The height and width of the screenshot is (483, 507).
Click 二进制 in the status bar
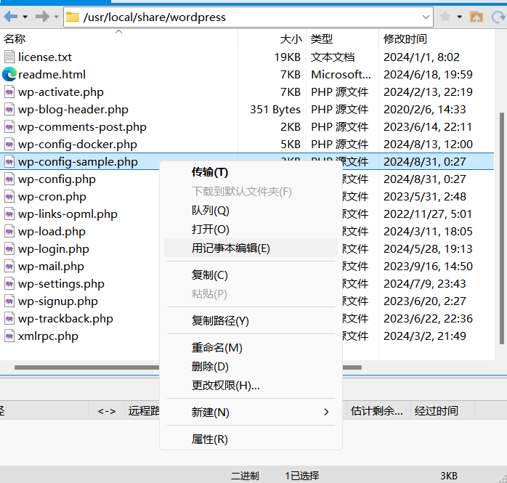click(245, 476)
